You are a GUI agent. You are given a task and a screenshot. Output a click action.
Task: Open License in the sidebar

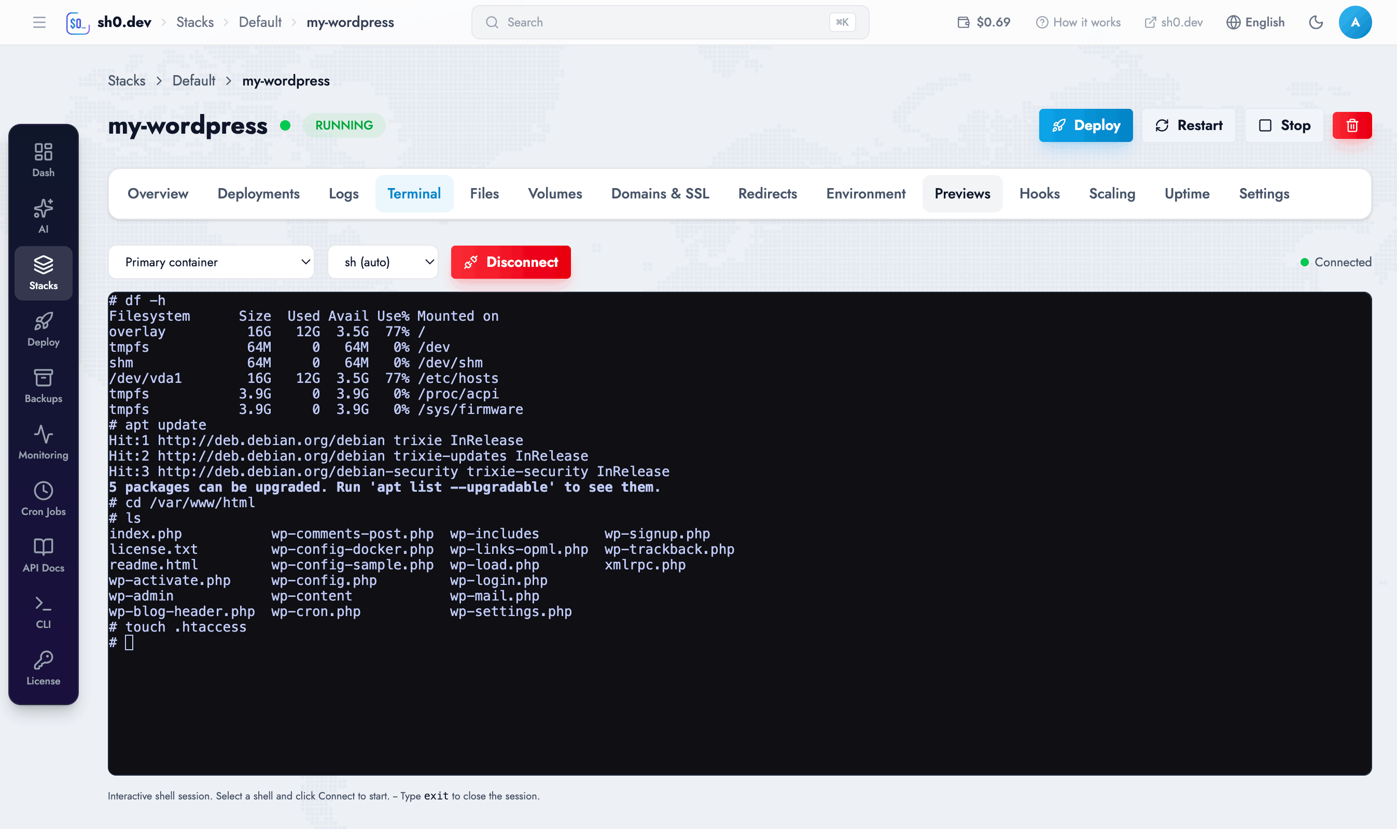coord(43,669)
